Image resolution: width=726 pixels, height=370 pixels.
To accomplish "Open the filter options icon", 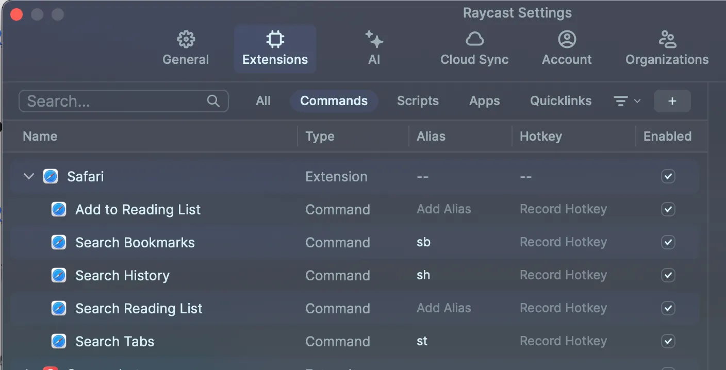I will 621,101.
